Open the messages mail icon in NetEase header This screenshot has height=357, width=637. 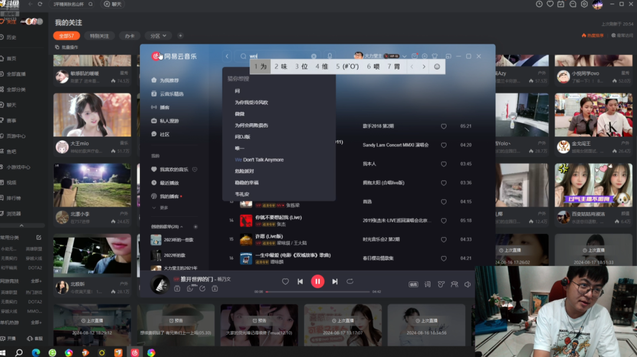pos(415,56)
